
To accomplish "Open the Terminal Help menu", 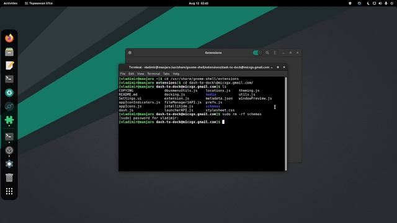I will click(x=176, y=74).
